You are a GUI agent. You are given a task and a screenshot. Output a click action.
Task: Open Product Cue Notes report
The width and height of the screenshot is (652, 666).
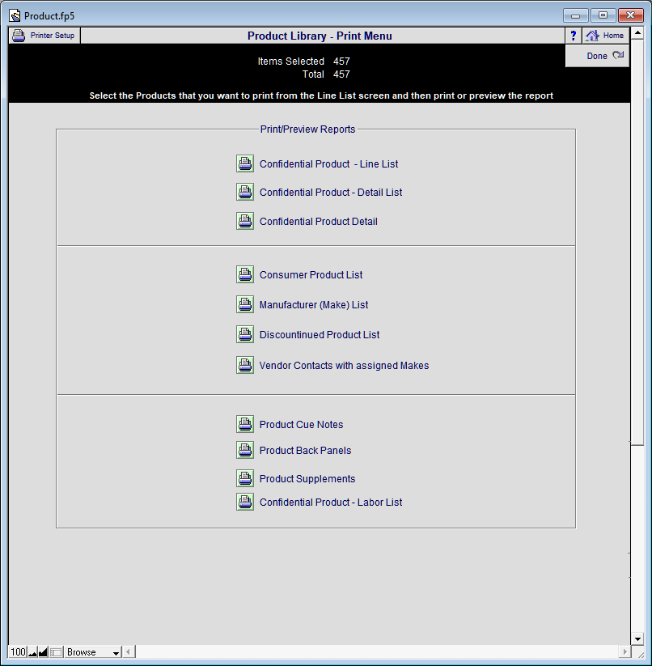tap(301, 424)
